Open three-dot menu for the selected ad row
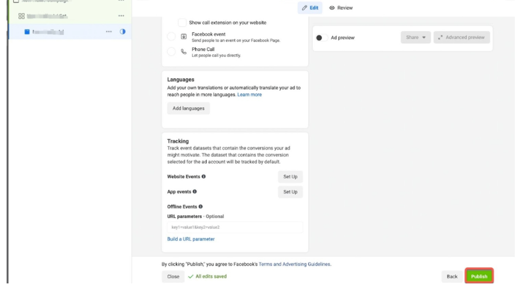Image resolution: width=519 pixels, height=287 pixels. point(109,31)
